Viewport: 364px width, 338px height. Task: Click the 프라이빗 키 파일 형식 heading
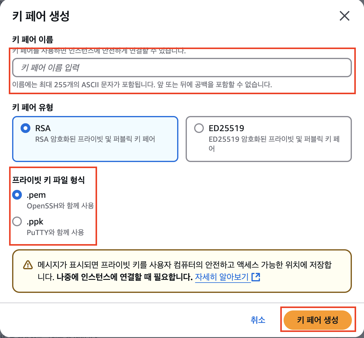point(49,180)
